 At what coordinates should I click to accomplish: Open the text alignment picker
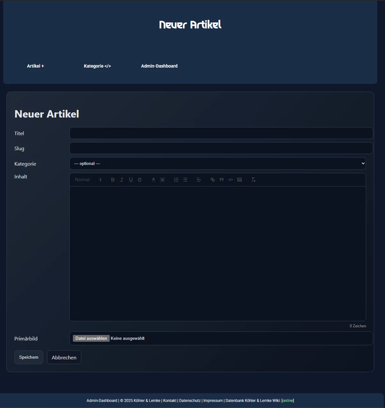click(x=199, y=180)
